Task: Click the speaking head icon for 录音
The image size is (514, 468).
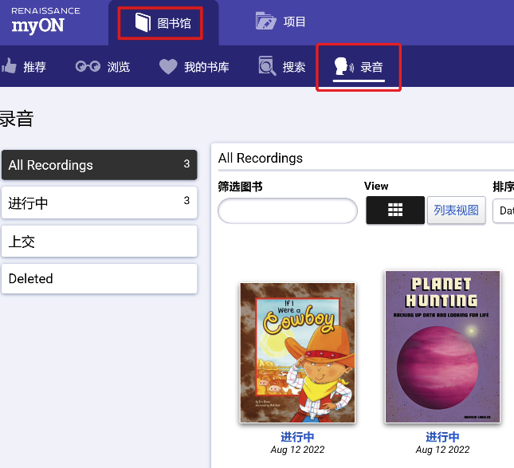Action: 343,65
